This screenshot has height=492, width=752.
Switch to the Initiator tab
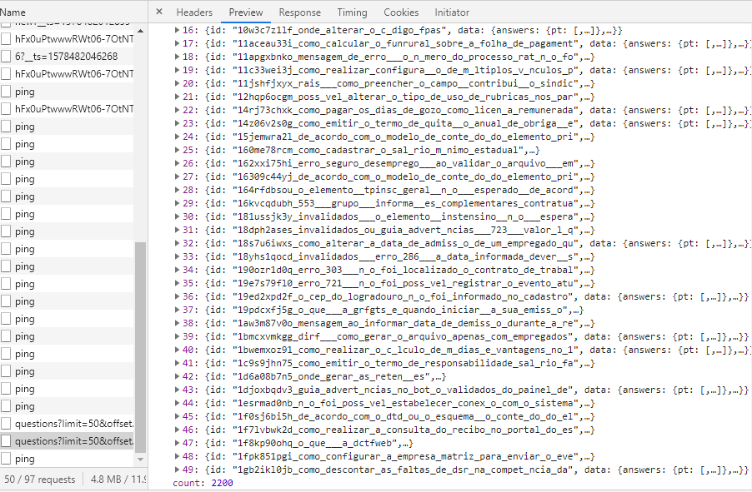452,12
